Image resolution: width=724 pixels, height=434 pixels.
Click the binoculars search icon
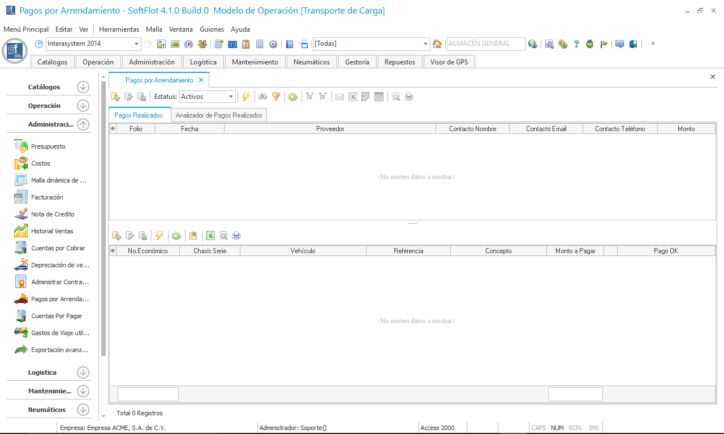pos(262,97)
